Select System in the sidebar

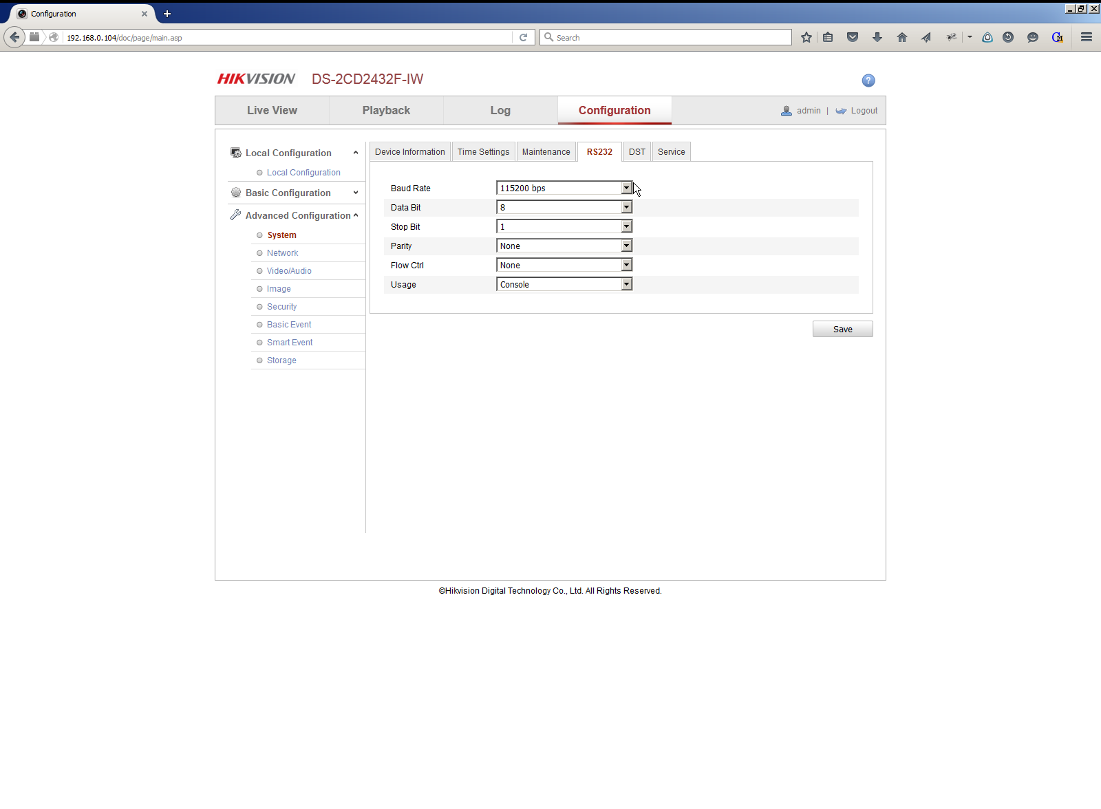pyautogui.click(x=282, y=235)
